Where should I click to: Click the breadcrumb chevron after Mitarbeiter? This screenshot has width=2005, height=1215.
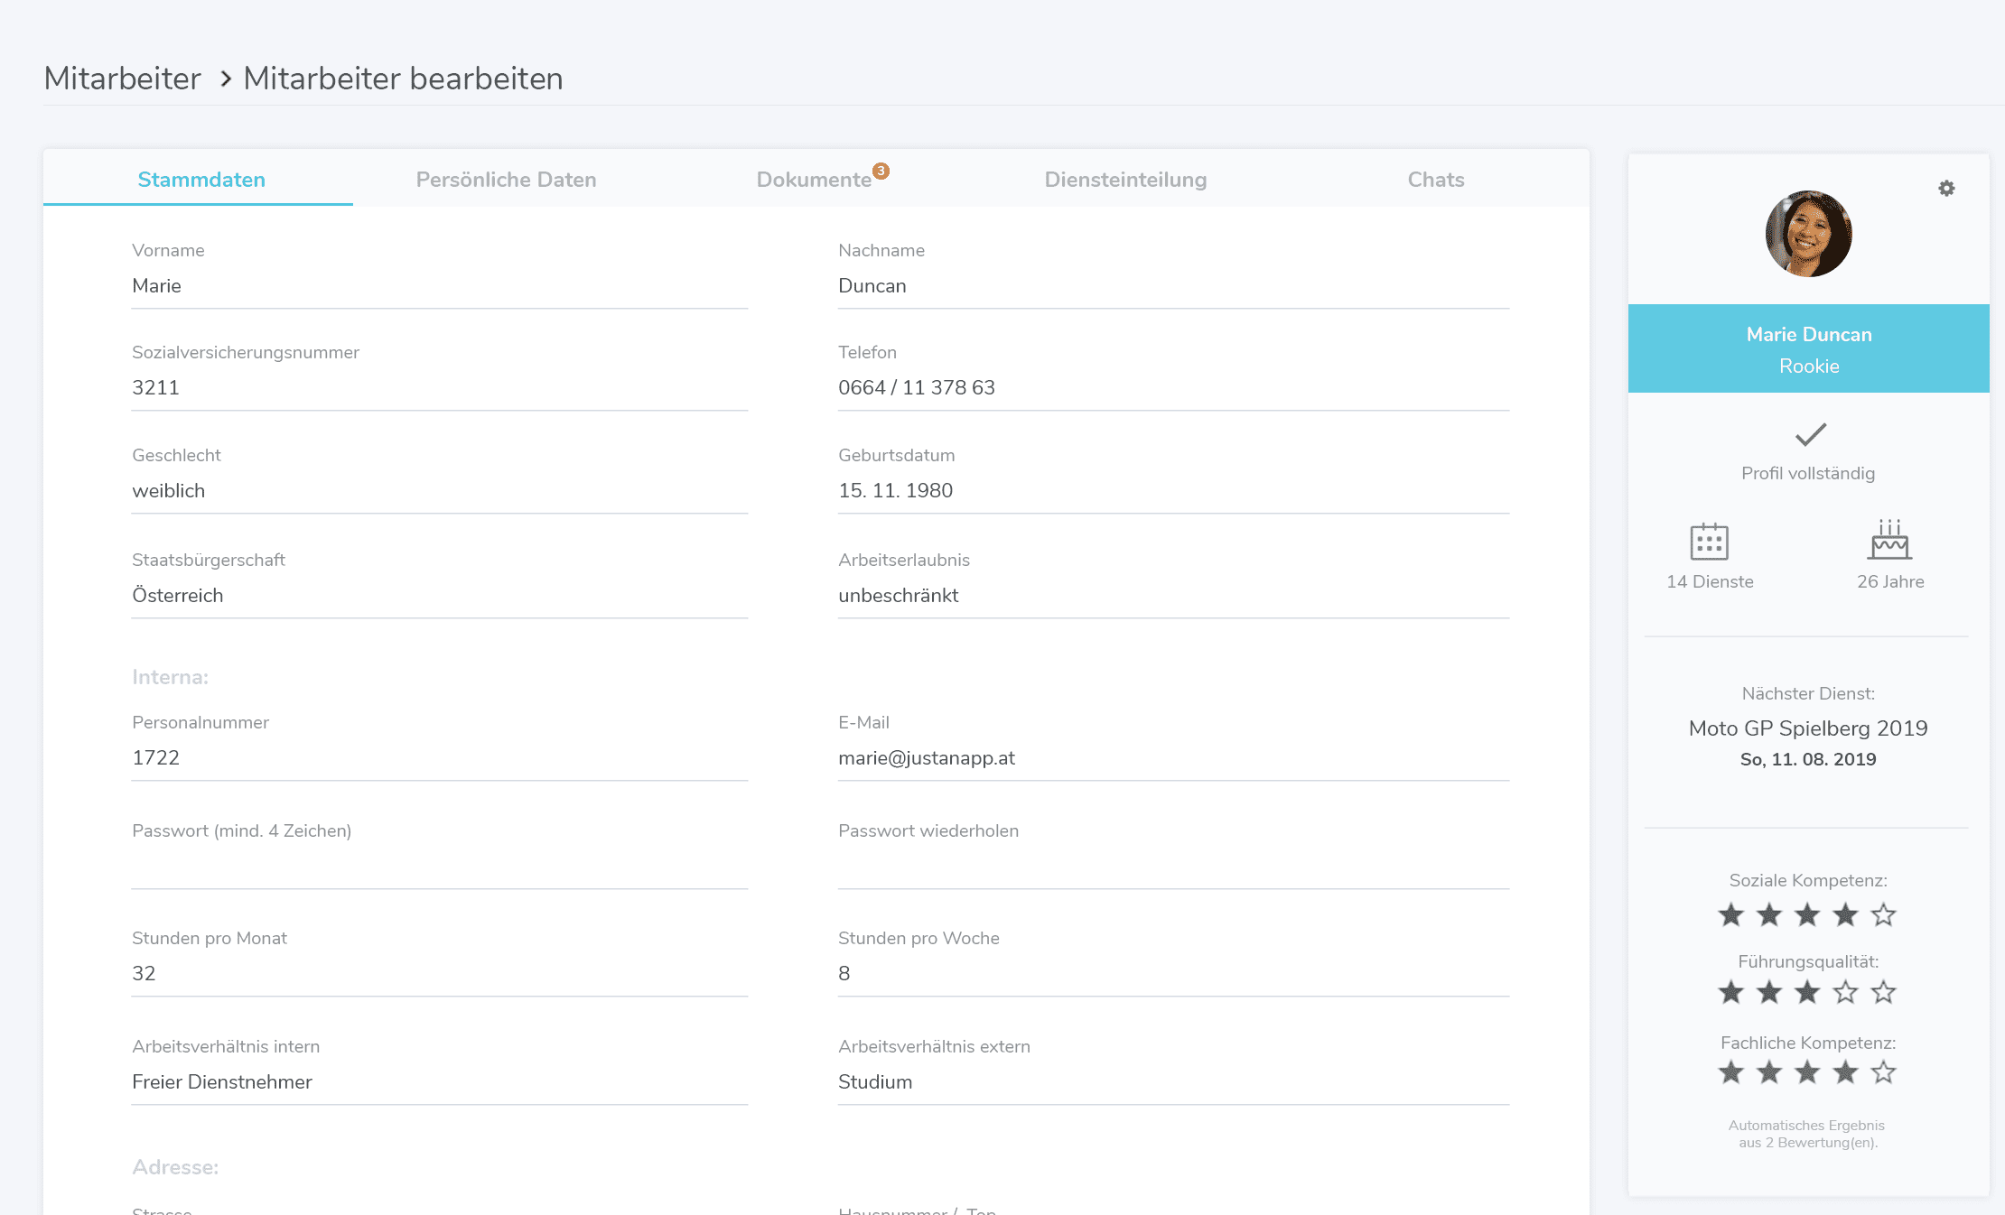click(x=226, y=79)
